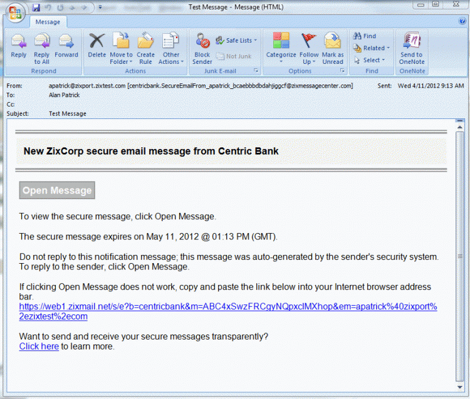Open the Customize Quick Access Toolbar dropdown

tap(100, 7)
